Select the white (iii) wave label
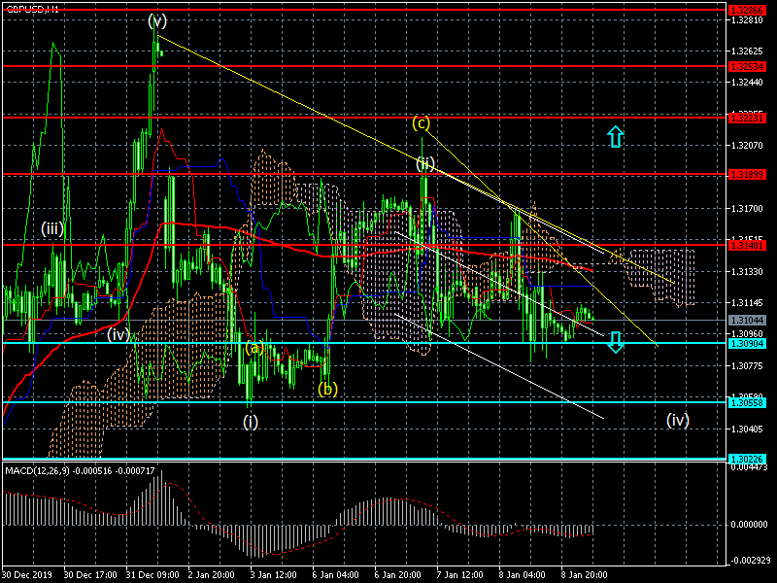 52,228
